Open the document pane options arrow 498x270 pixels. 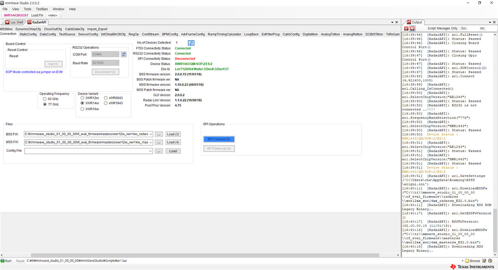tap(392, 22)
